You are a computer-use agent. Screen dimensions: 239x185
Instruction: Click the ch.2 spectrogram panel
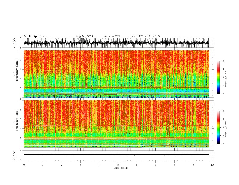116,124
